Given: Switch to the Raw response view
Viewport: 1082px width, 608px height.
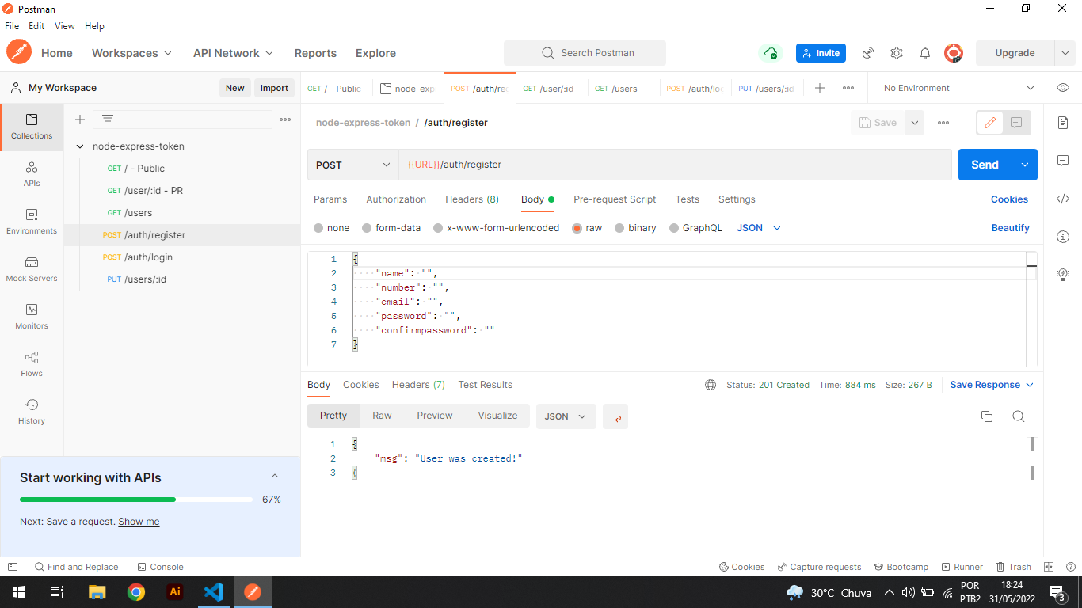Looking at the screenshot, I should [382, 416].
